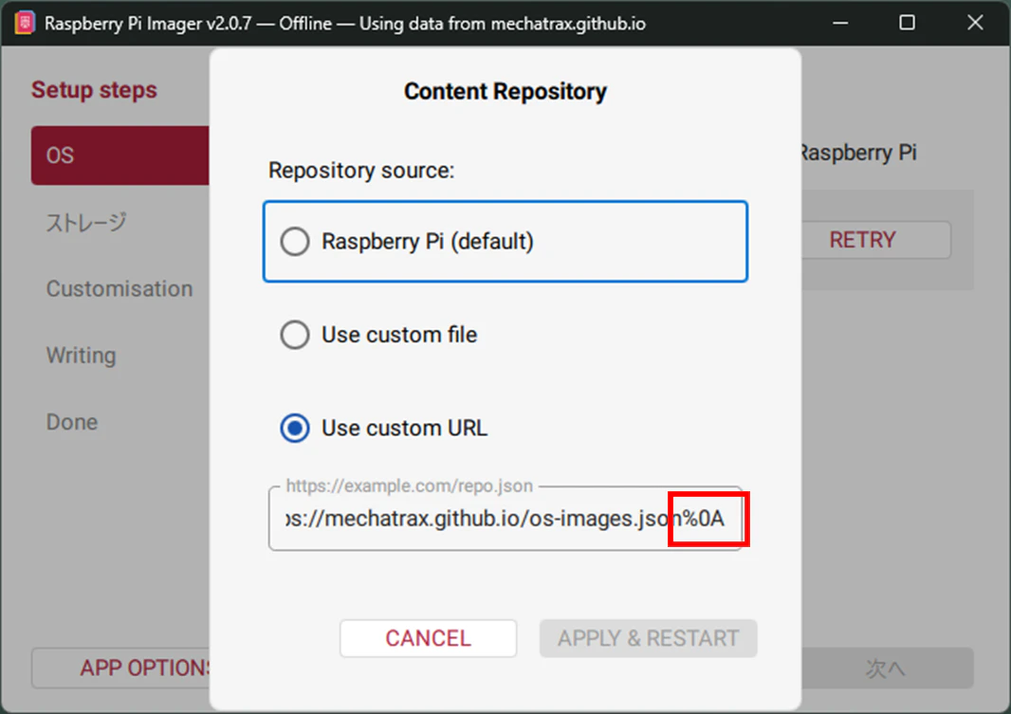The height and width of the screenshot is (714, 1011).
Task: Select the ストレージ setup step
Action: [86, 222]
